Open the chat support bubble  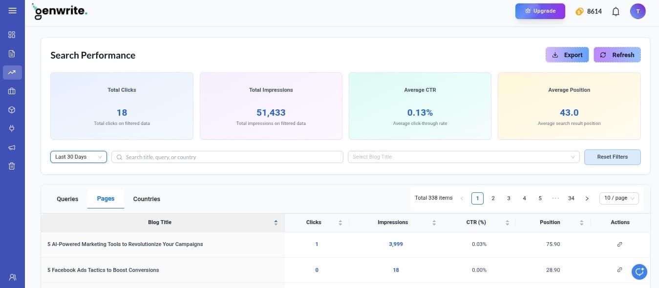click(x=639, y=271)
